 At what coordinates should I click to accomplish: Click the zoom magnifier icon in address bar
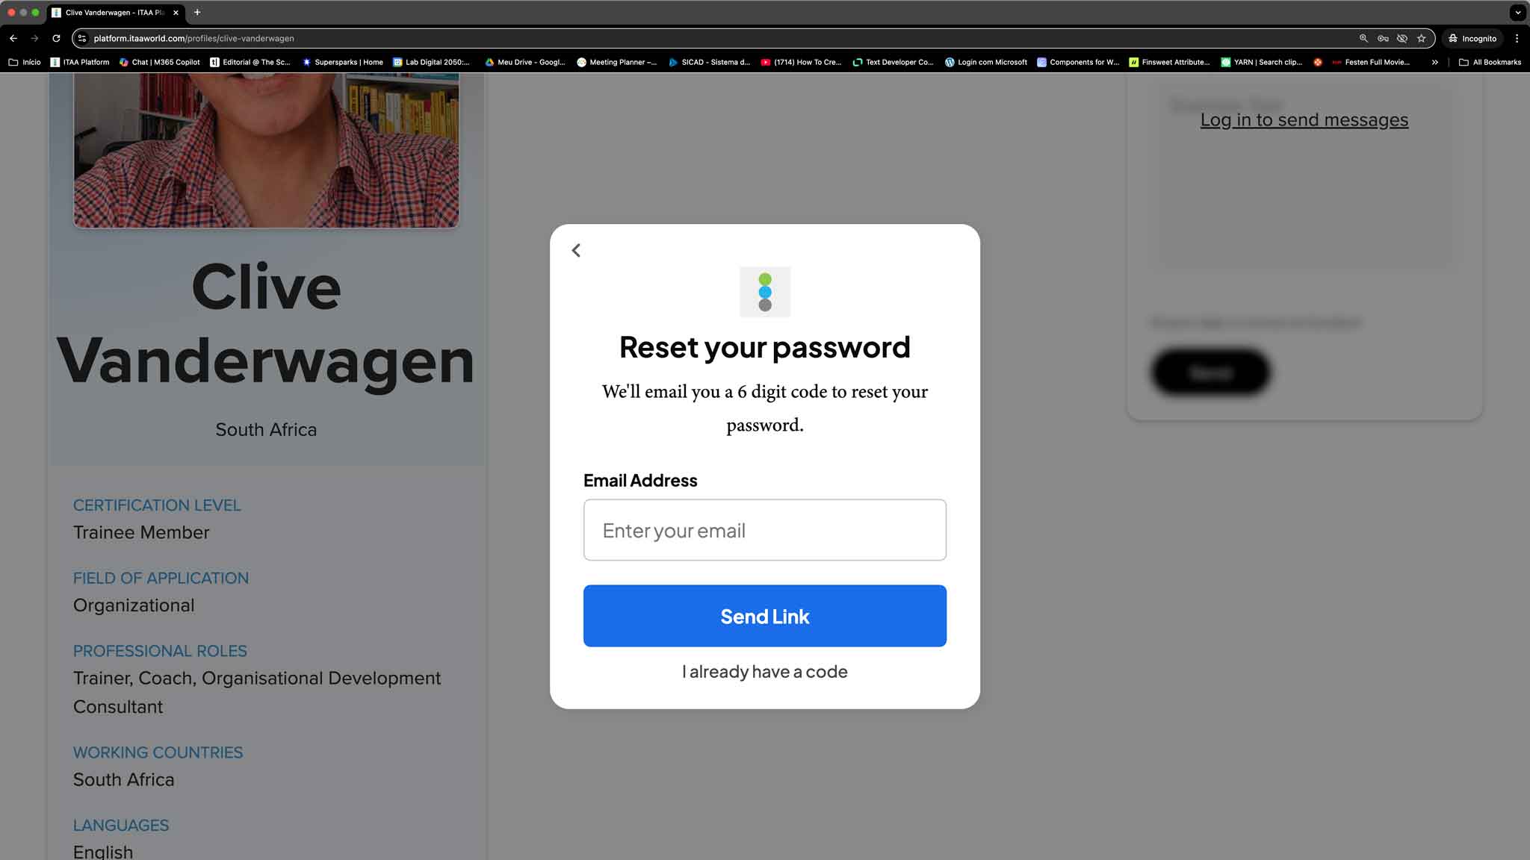coord(1363,38)
